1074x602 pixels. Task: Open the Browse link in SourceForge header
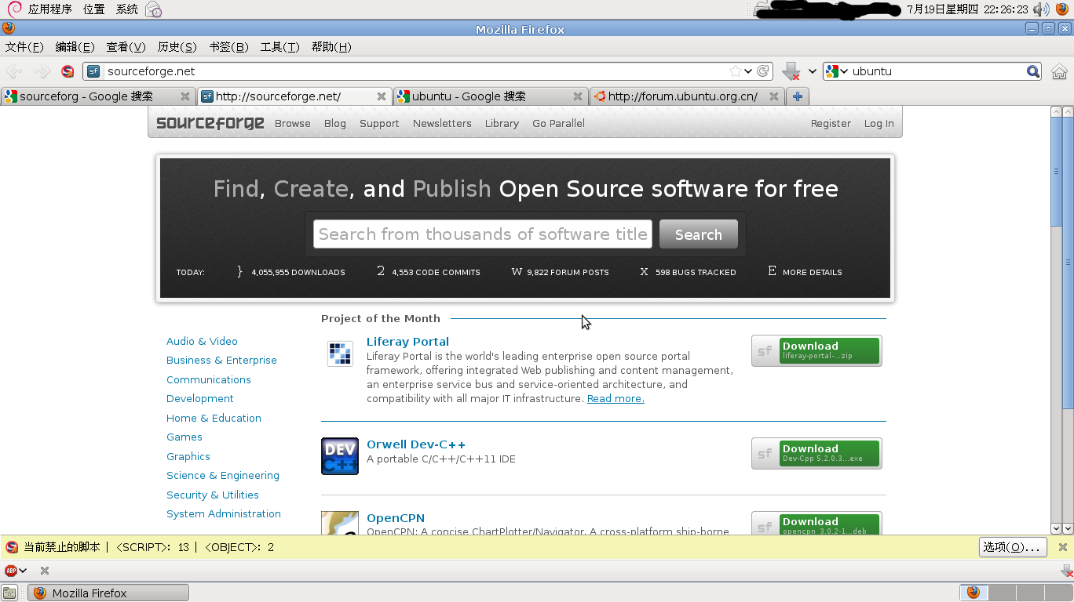pos(293,124)
